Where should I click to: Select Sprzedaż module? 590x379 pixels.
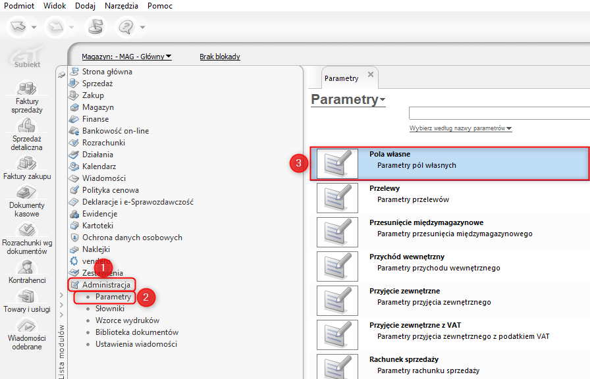97,84
